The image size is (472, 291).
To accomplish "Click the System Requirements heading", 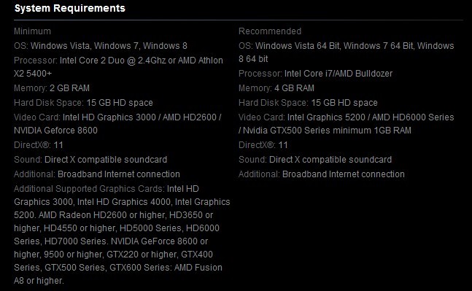I will [x=70, y=8].
